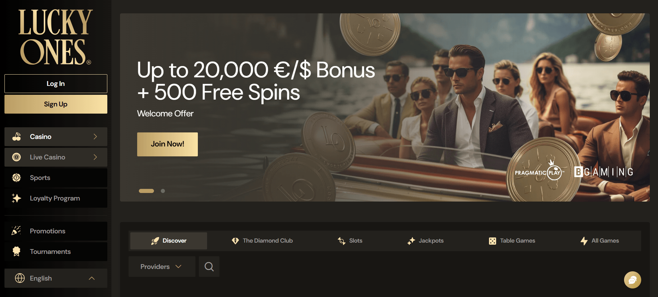Open live chat support bubble
The height and width of the screenshot is (297, 658).
[x=632, y=280]
